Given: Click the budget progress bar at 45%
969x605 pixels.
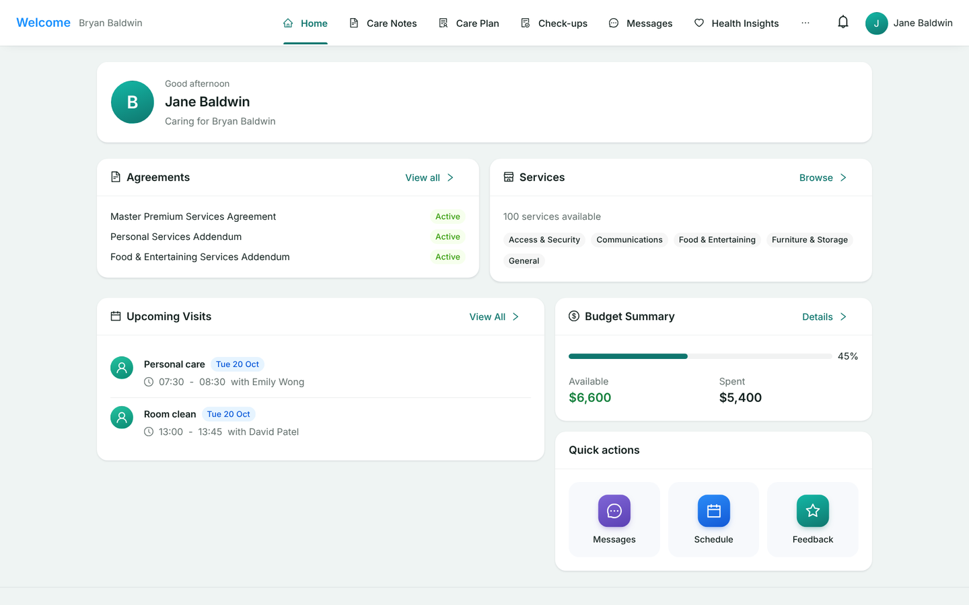Looking at the screenshot, I should (701, 356).
